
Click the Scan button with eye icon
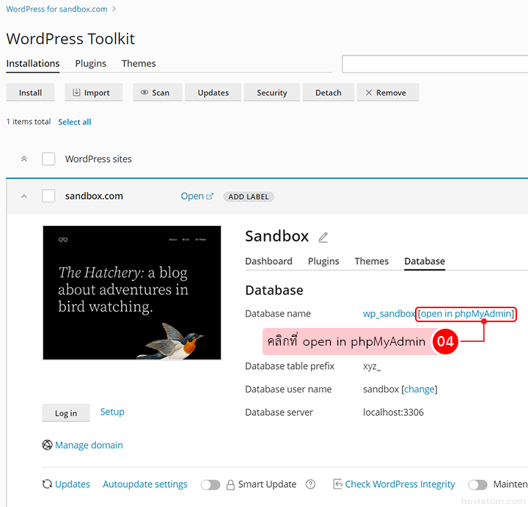(155, 92)
